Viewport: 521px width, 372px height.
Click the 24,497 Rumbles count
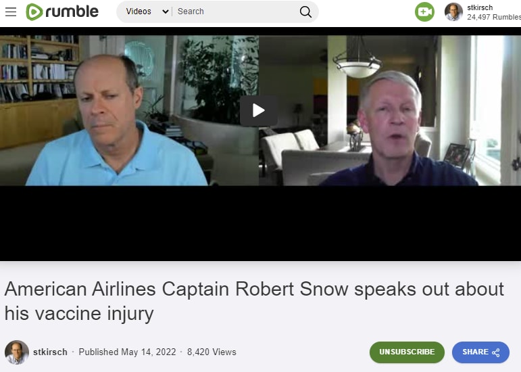click(494, 17)
